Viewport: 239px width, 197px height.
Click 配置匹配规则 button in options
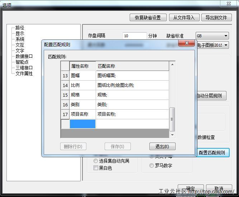pos(213,153)
